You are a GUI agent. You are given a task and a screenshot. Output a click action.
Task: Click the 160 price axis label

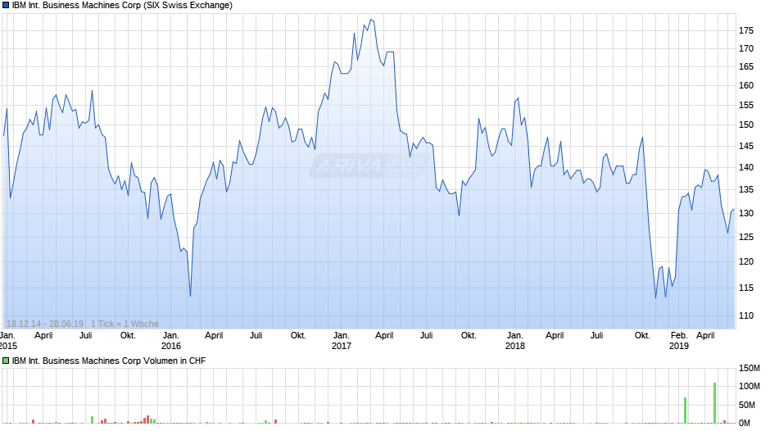746,85
